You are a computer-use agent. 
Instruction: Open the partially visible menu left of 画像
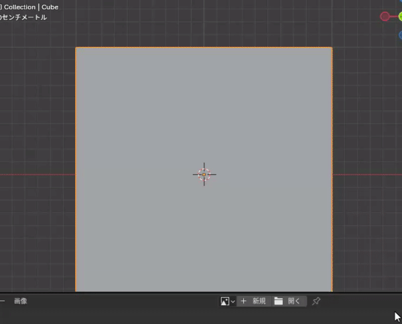pos(2,301)
